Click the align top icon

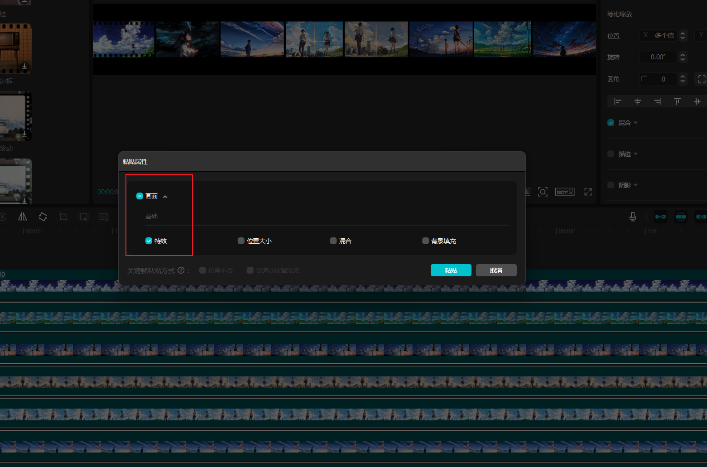(677, 101)
